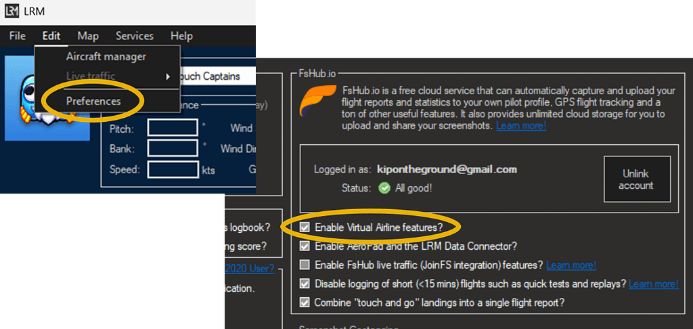Viewport: 693px width, 329px height.
Task: Choose Preferences from Edit menu
Action: click(93, 102)
